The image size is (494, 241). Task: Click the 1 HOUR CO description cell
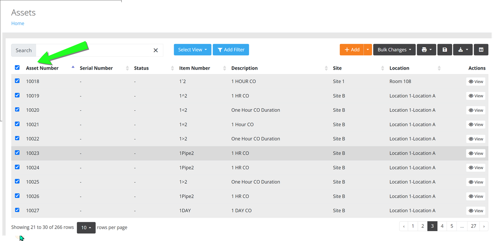pyautogui.click(x=243, y=81)
